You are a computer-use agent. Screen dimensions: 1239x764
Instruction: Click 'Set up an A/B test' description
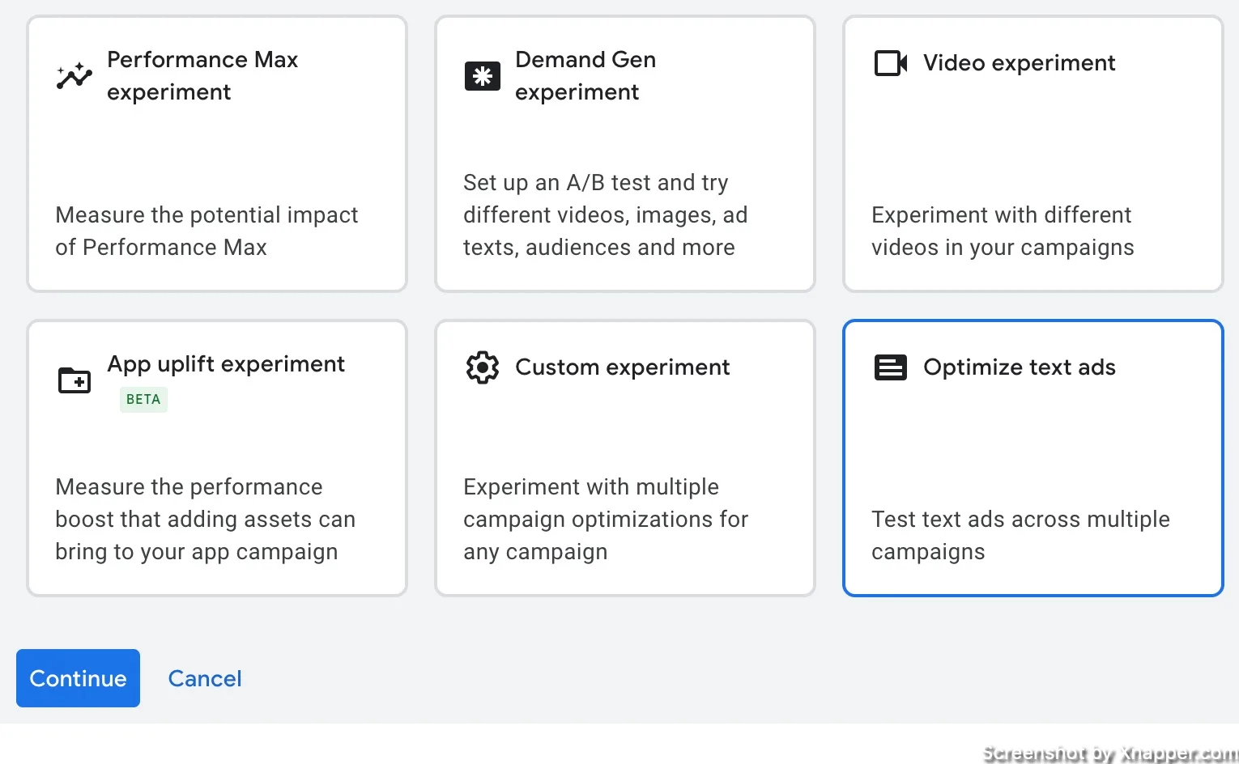[x=605, y=214]
